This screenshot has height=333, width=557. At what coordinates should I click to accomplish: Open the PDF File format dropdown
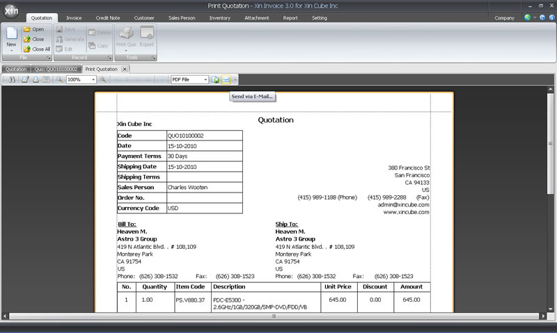click(205, 79)
